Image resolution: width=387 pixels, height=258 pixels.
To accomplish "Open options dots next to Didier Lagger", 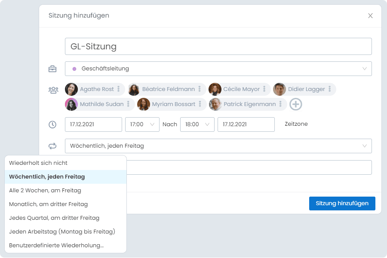I will tap(329, 89).
